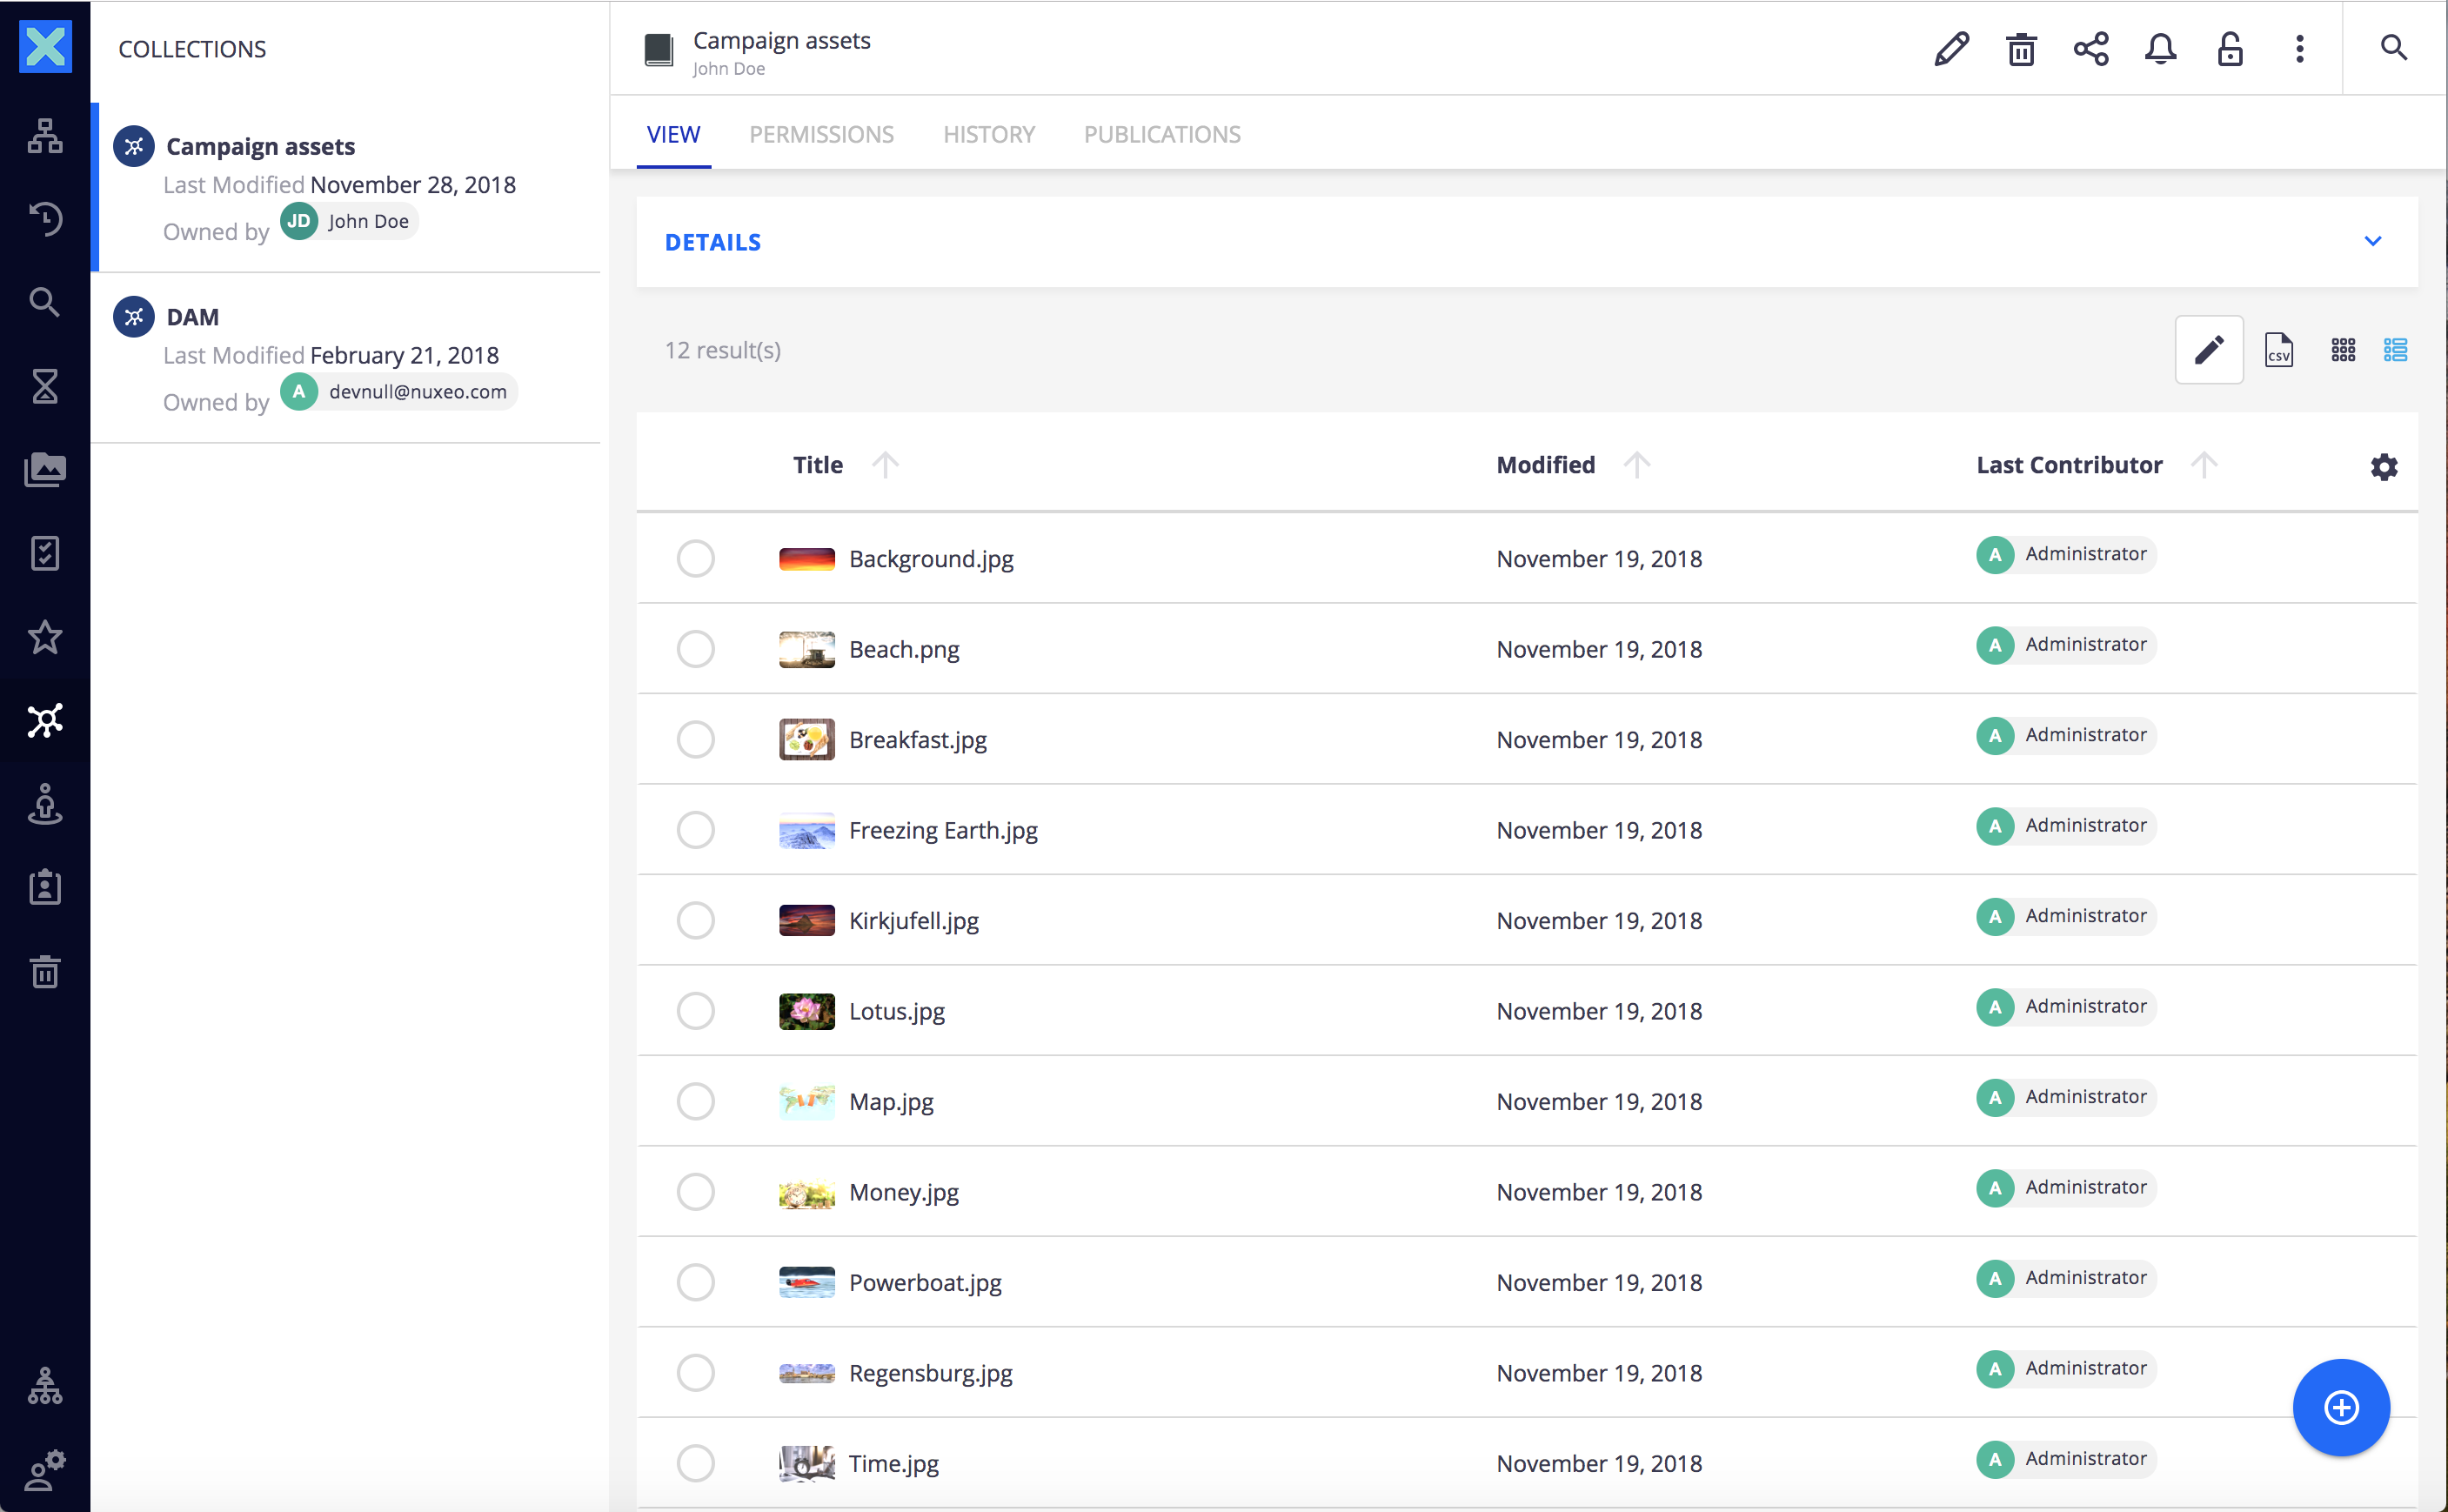Open favorites star in left sidebar
Screen dimensions: 2448x1512
(x=45, y=637)
